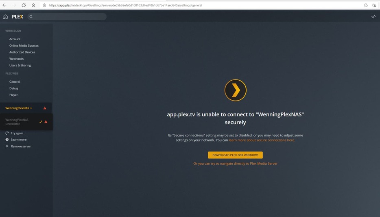Click the Learn more question mark icon
380x217 pixels.
7,140
